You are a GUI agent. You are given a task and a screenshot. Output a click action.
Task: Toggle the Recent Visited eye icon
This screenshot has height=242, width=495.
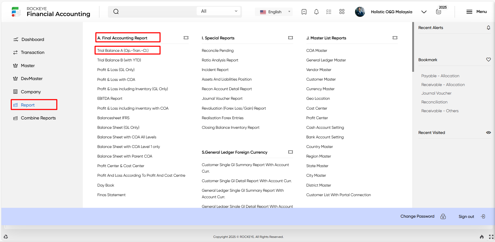pyautogui.click(x=489, y=132)
